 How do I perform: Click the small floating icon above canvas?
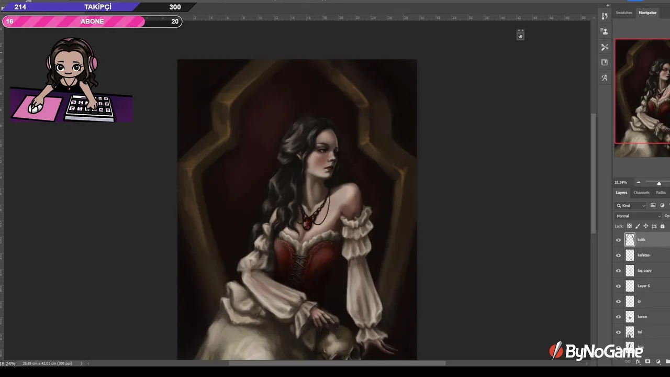tap(520, 35)
